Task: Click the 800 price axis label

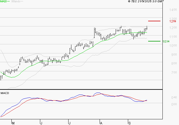Action: pos(174,63)
